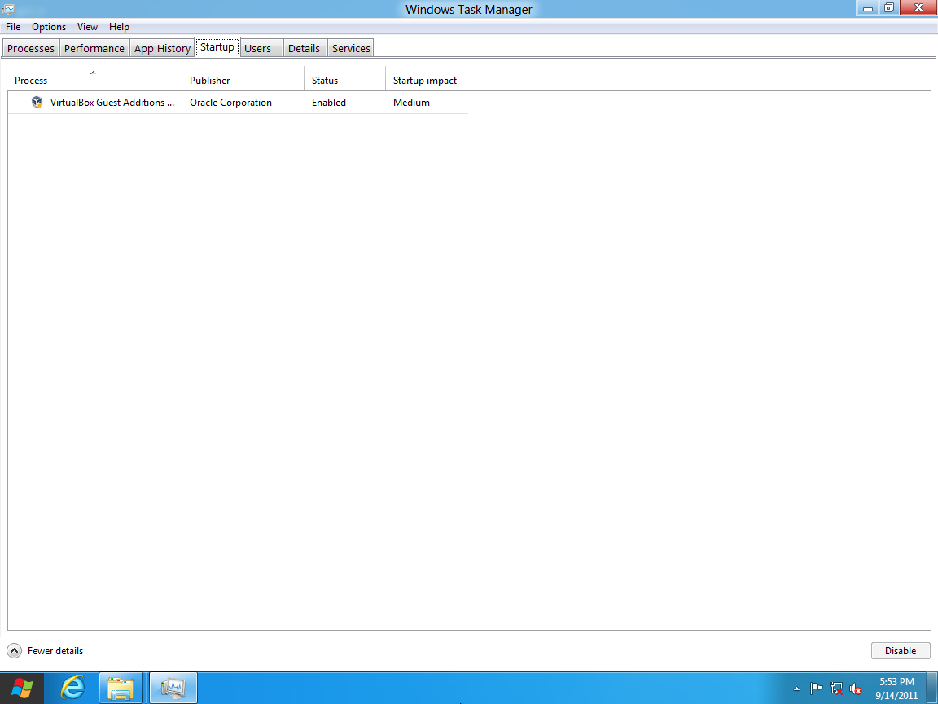Switch to the Details tab
938x704 pixels.
click(304, 49)
